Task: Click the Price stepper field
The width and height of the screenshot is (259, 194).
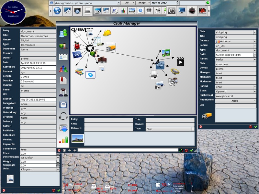Action: tap(38, 154)
